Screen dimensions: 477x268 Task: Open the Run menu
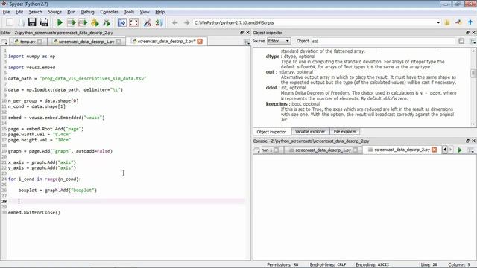(x=72, y=12)
